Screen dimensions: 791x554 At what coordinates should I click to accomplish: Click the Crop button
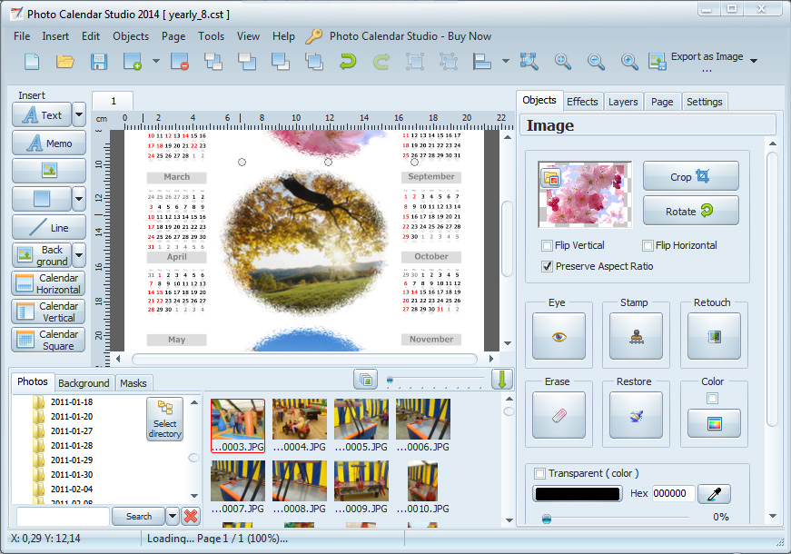point(690,176)
